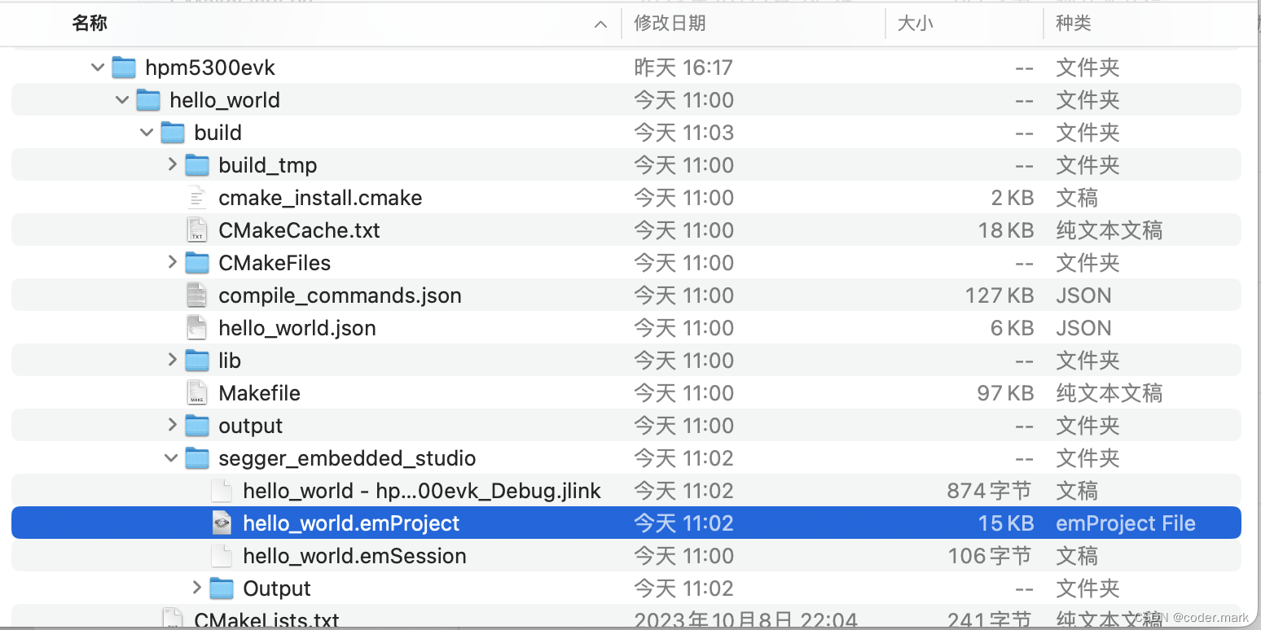1261x630 pixels.
Task: Collapse the segger_embedded_studio folder
Action: click(171, 457)
